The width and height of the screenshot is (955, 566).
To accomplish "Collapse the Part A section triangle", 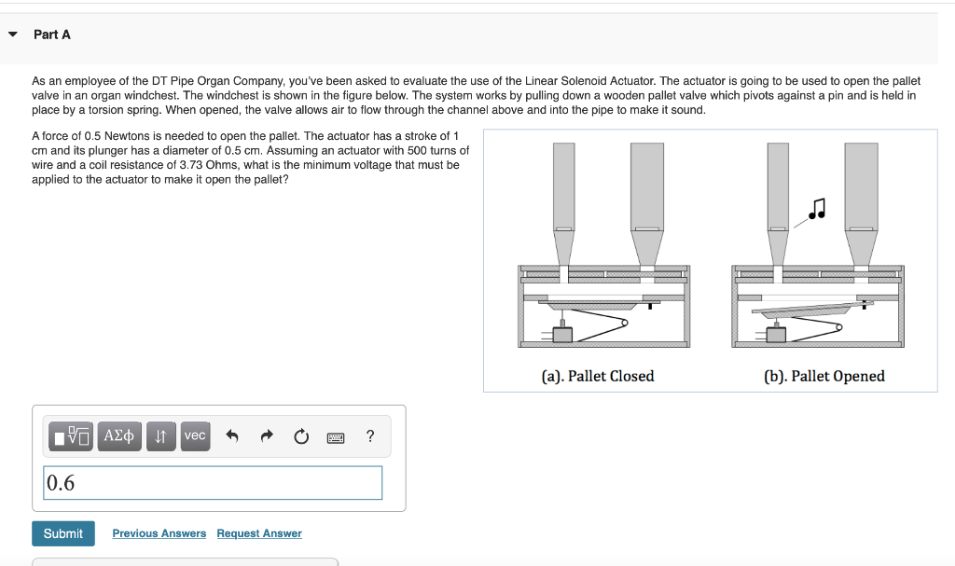I will click(x=13, y=35).
